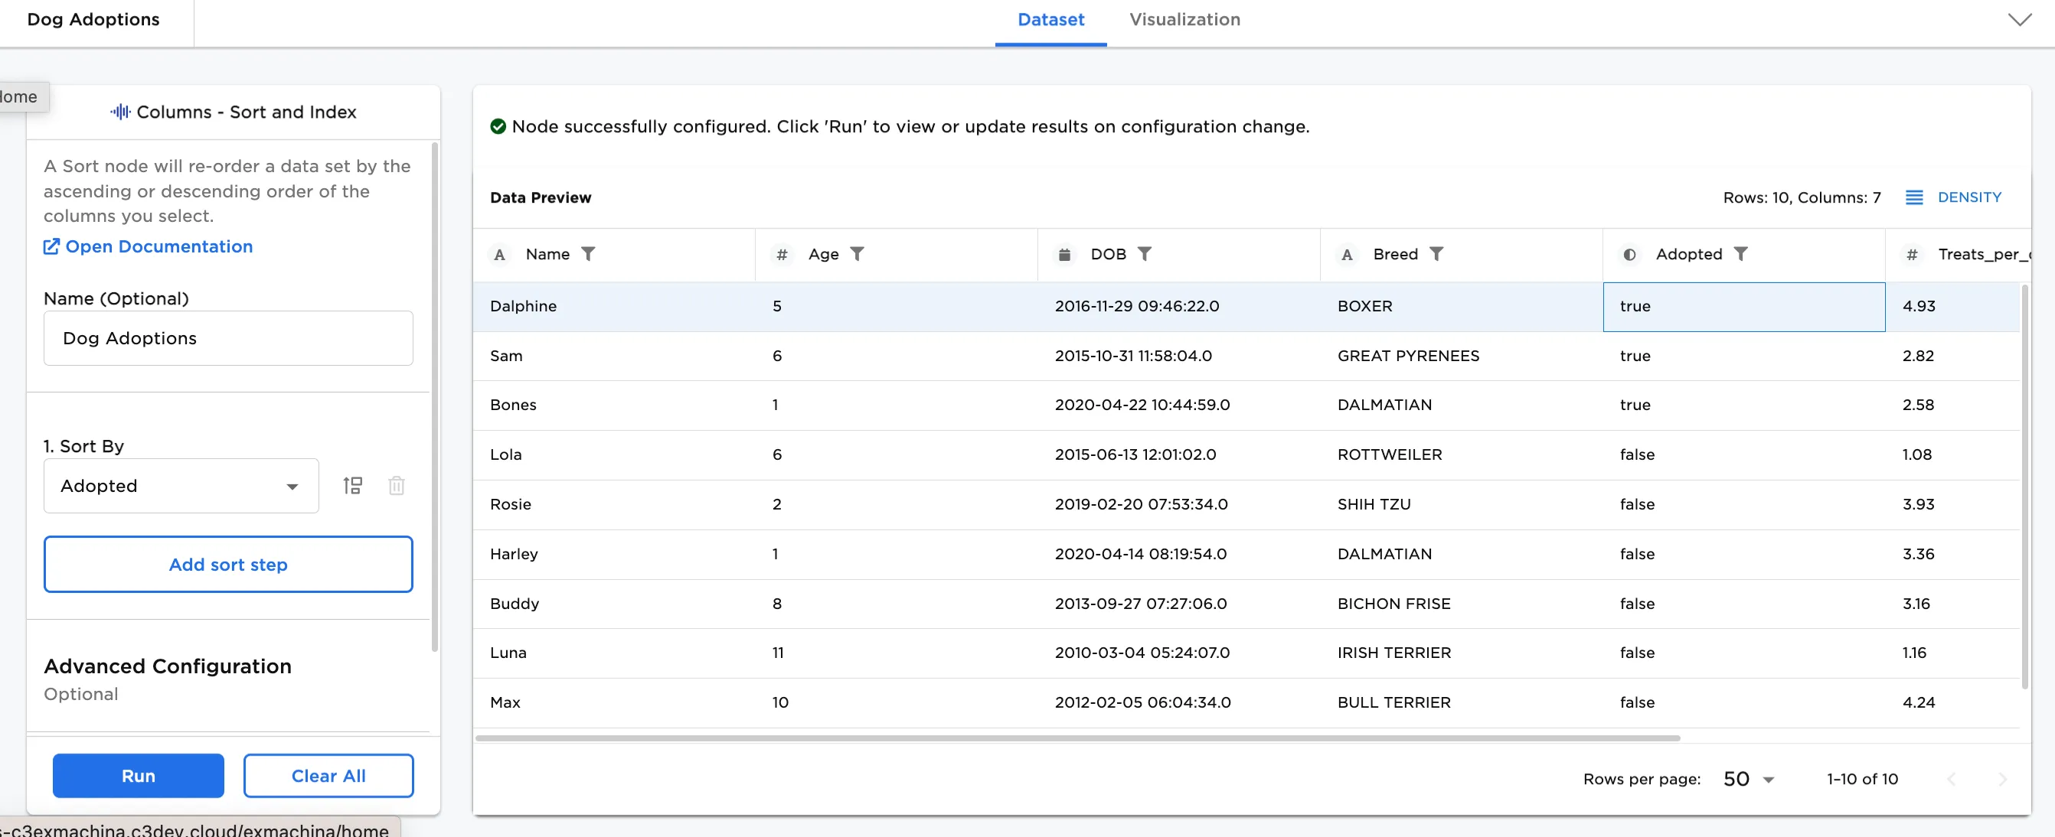Open the DOB column filter
This screenshot has height=837, width=2055.
point(1146,253)
